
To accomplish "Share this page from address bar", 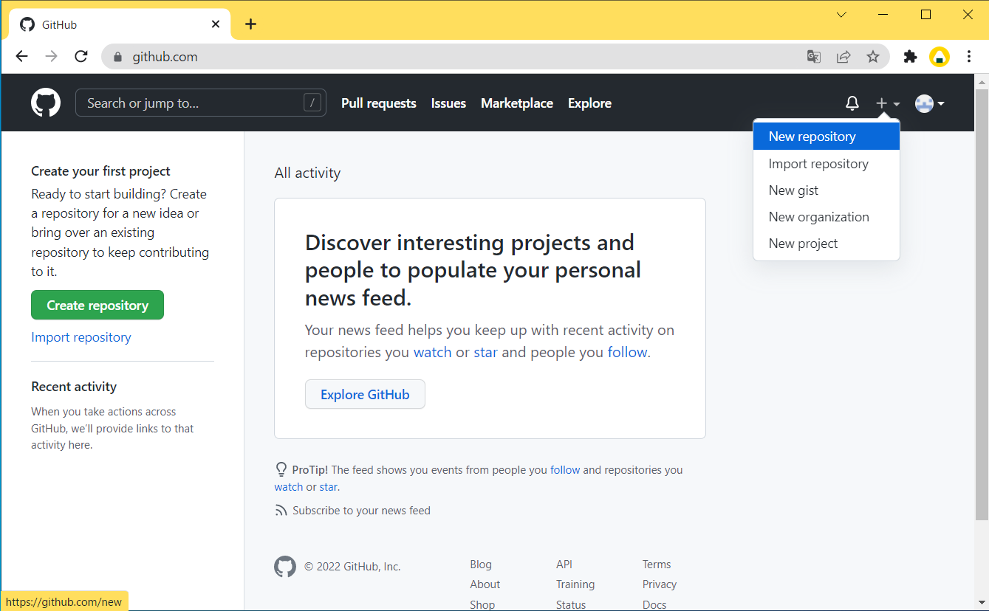I will pos(843,57).
